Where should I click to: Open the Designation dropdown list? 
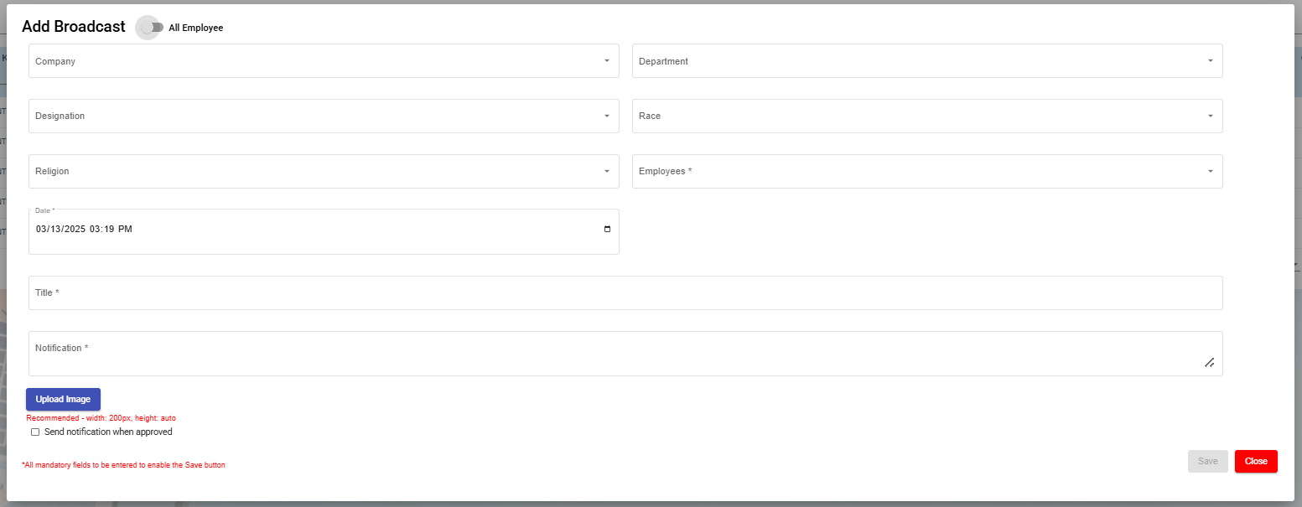324,116
